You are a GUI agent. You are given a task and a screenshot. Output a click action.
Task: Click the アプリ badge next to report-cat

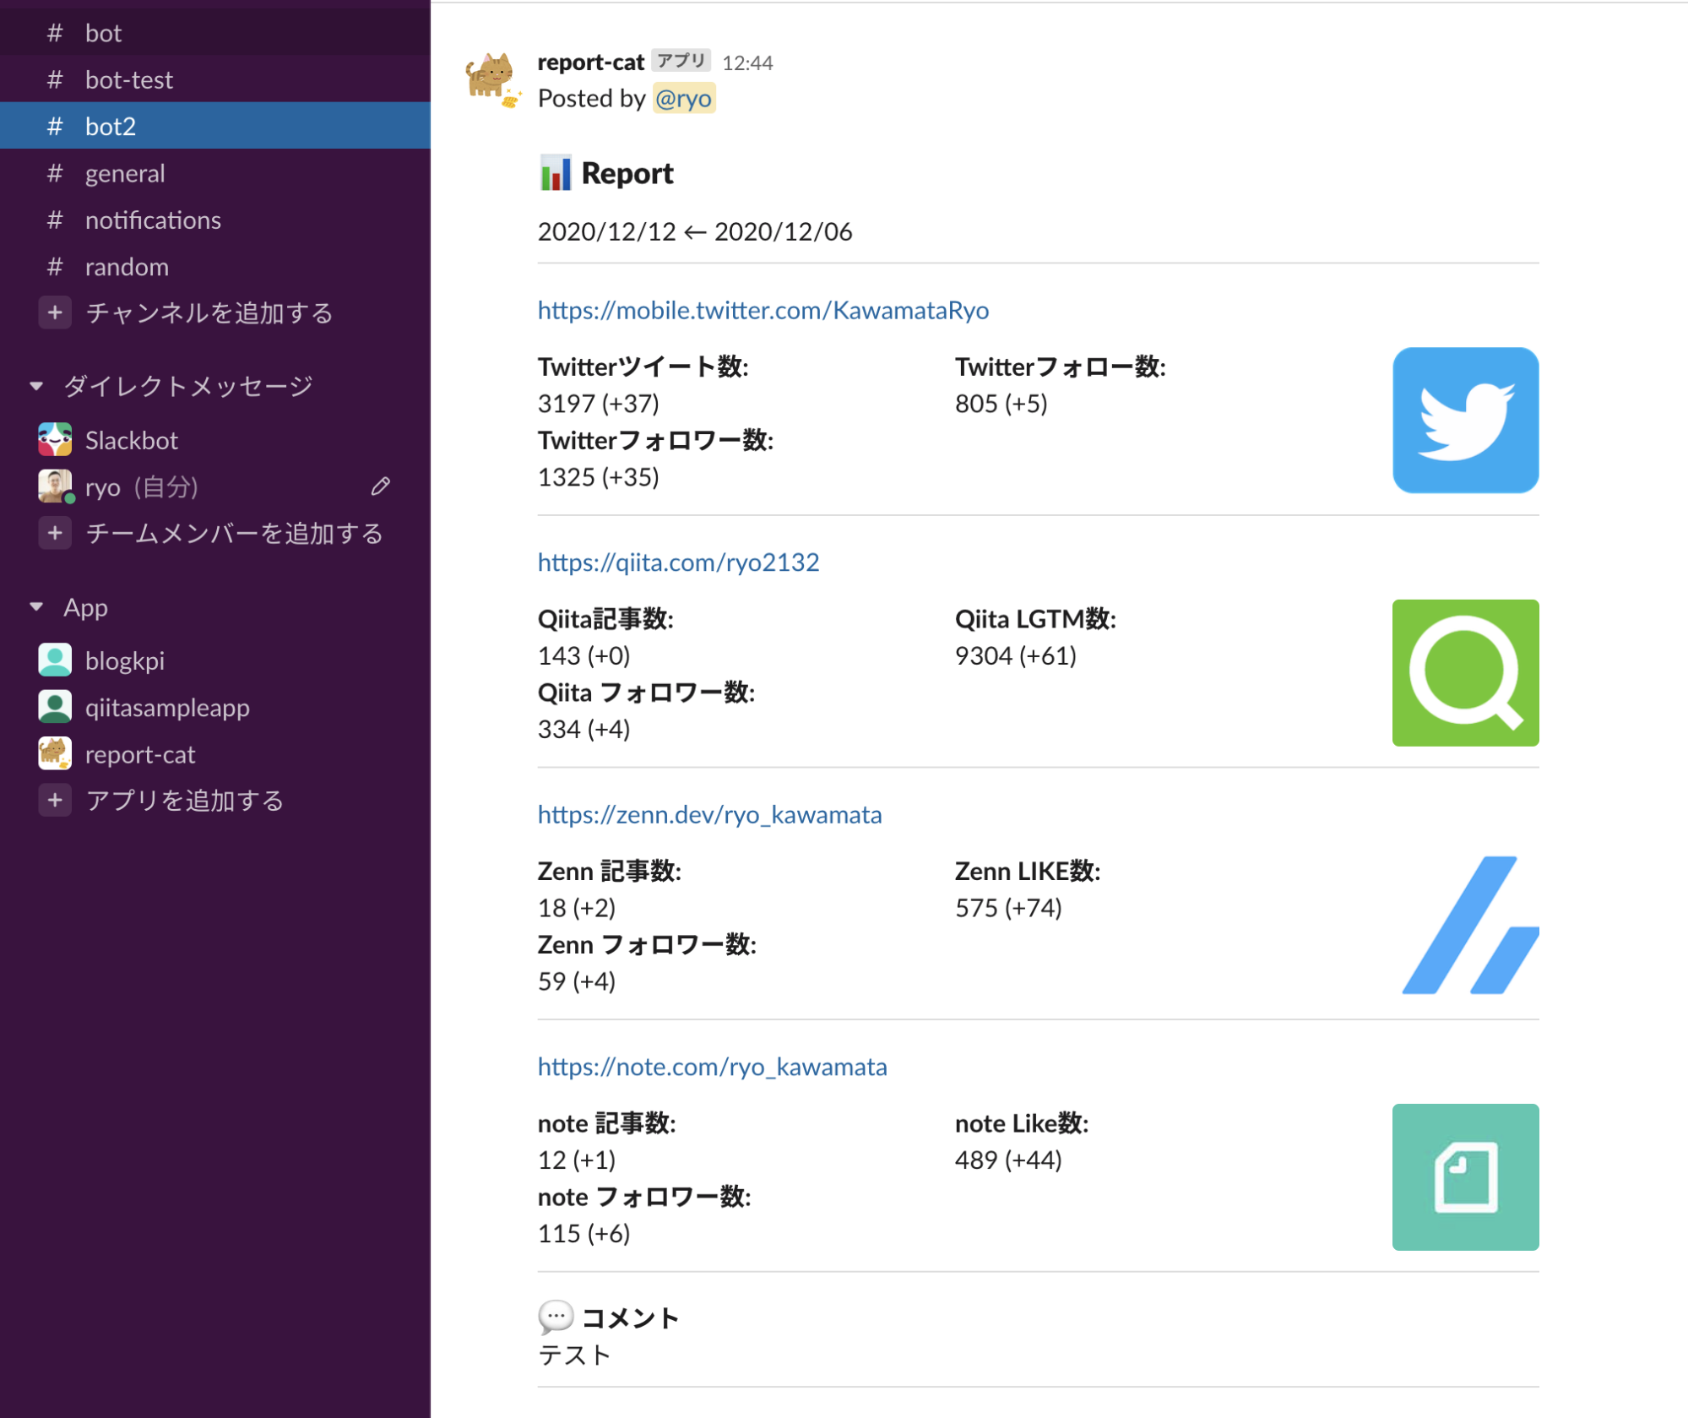(681, 61)
